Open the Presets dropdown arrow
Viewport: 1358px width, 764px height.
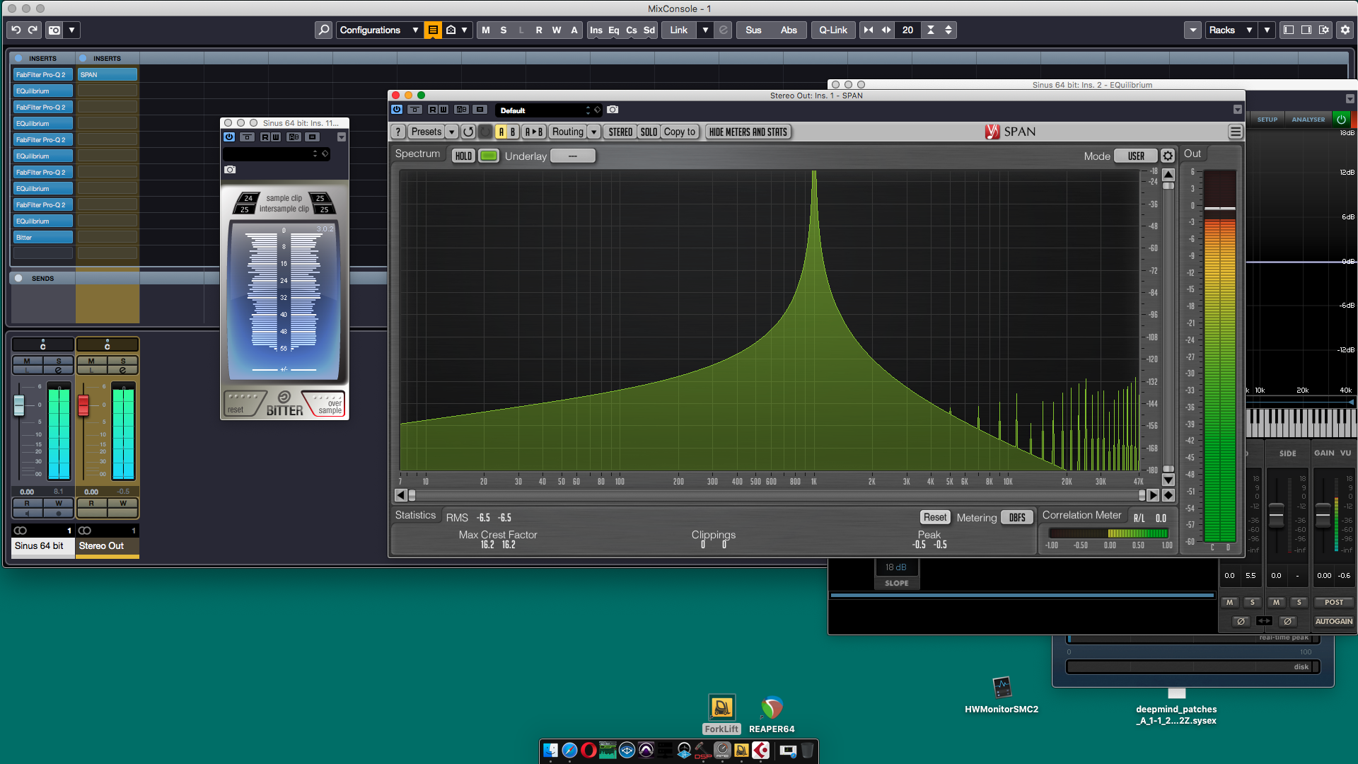[451, 132]
